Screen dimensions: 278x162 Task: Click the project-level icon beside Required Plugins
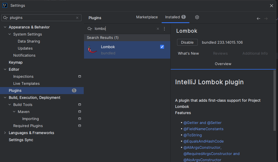pos(80,126)
